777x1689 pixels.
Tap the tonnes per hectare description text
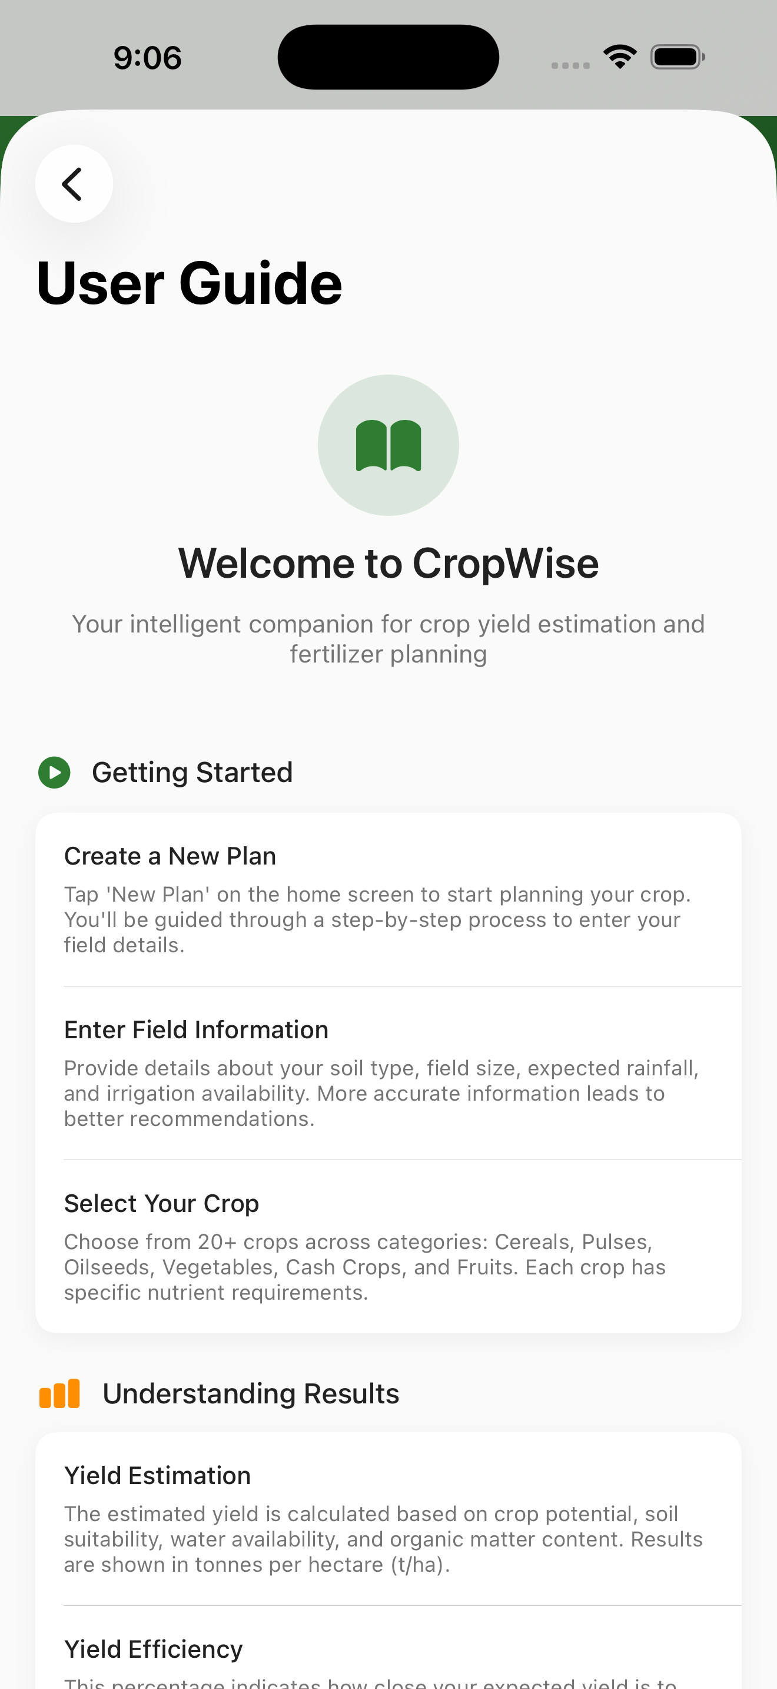pyautogui.click(x=383, y=1539)
